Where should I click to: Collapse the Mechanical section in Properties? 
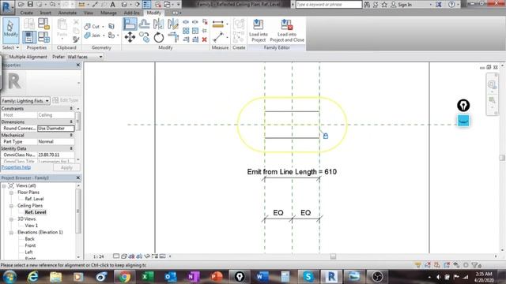(71, 135)
